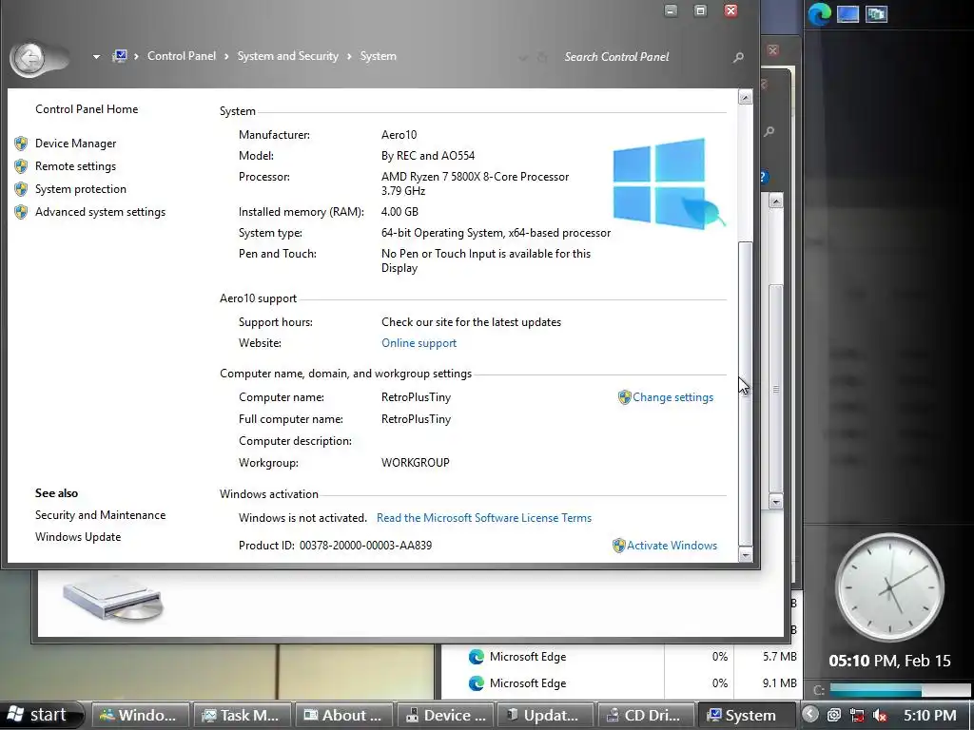The image size is (974, 730).
Task: Read the Microsoft Software License Terms
Action: pos(484,518)
